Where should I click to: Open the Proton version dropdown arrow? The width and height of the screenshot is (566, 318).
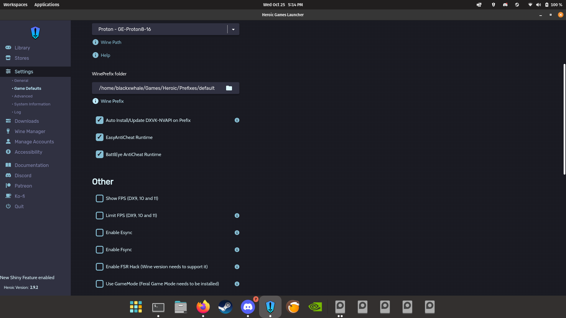[x=233, y=29]
